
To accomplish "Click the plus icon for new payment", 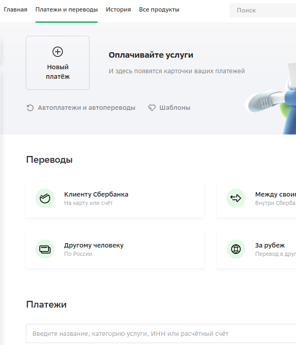I will click(58, 52).
